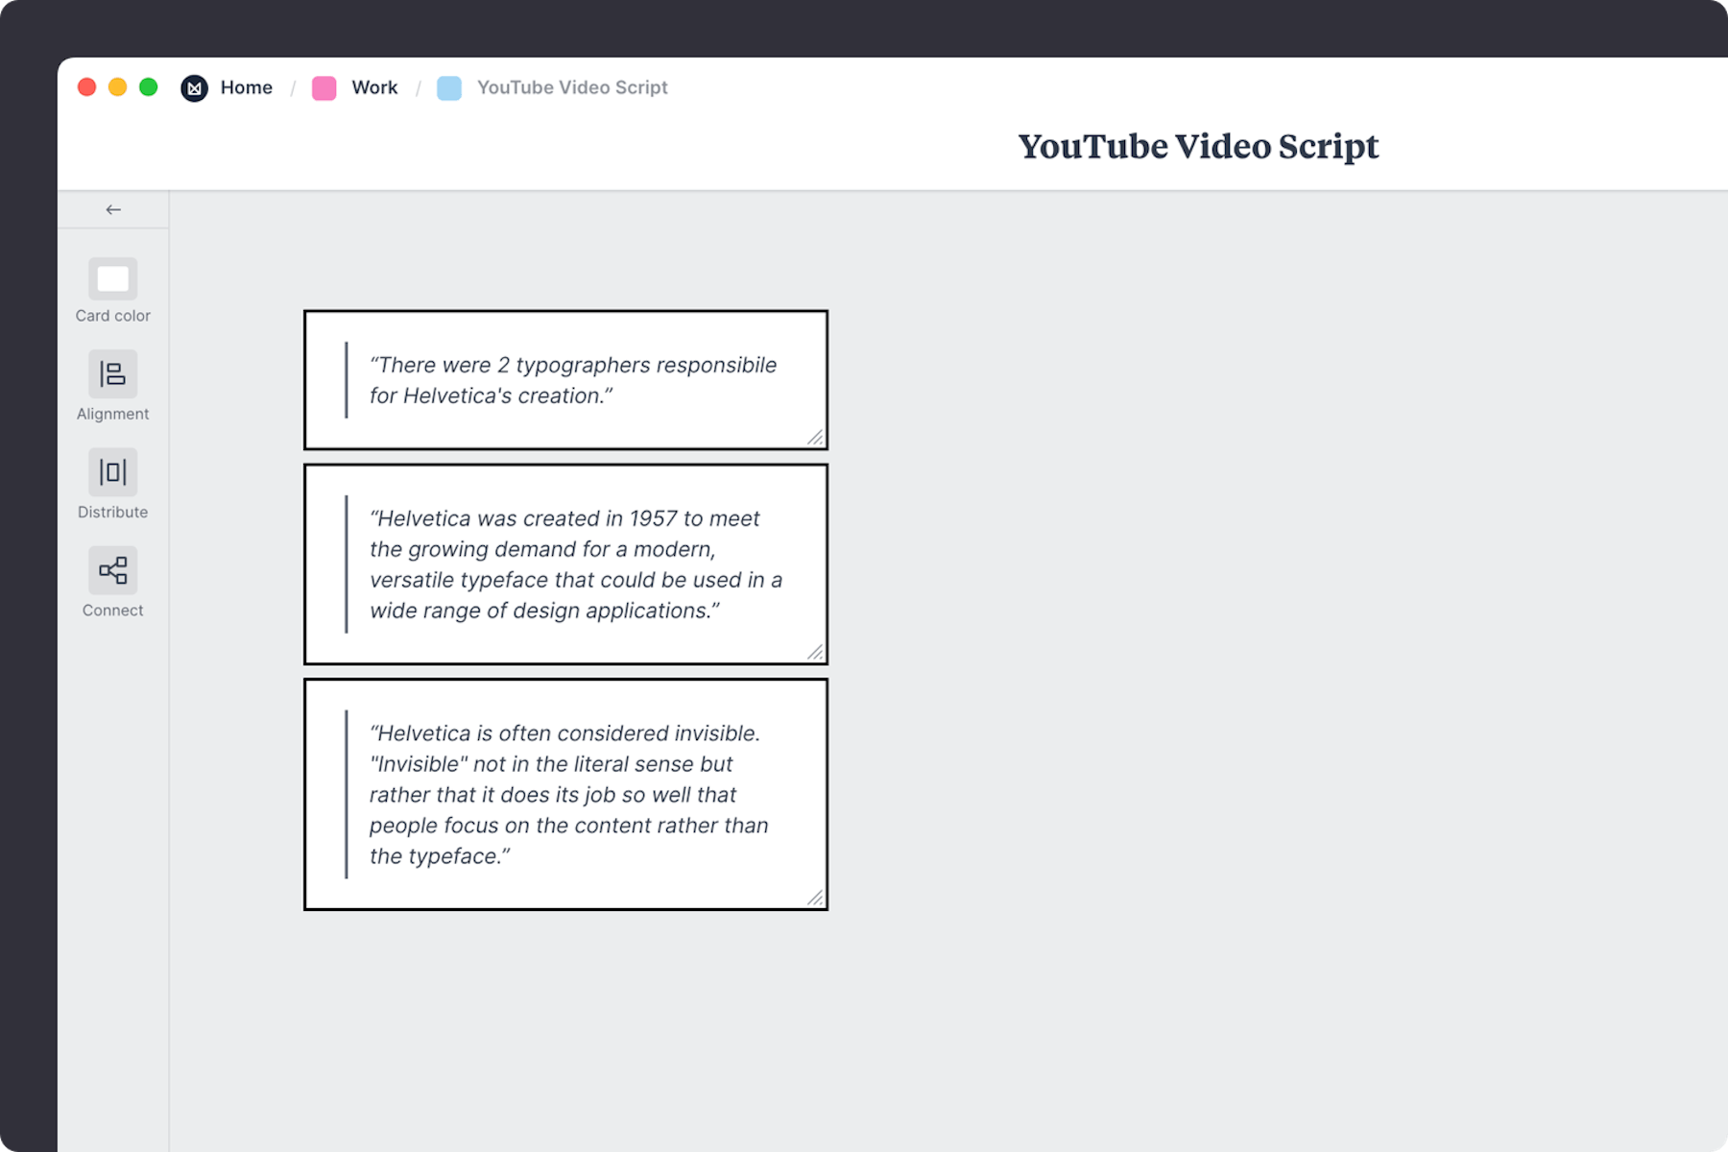1728x1152 pixels.
Task: Open the Work breadcrumb item
Action: [374, 87]
